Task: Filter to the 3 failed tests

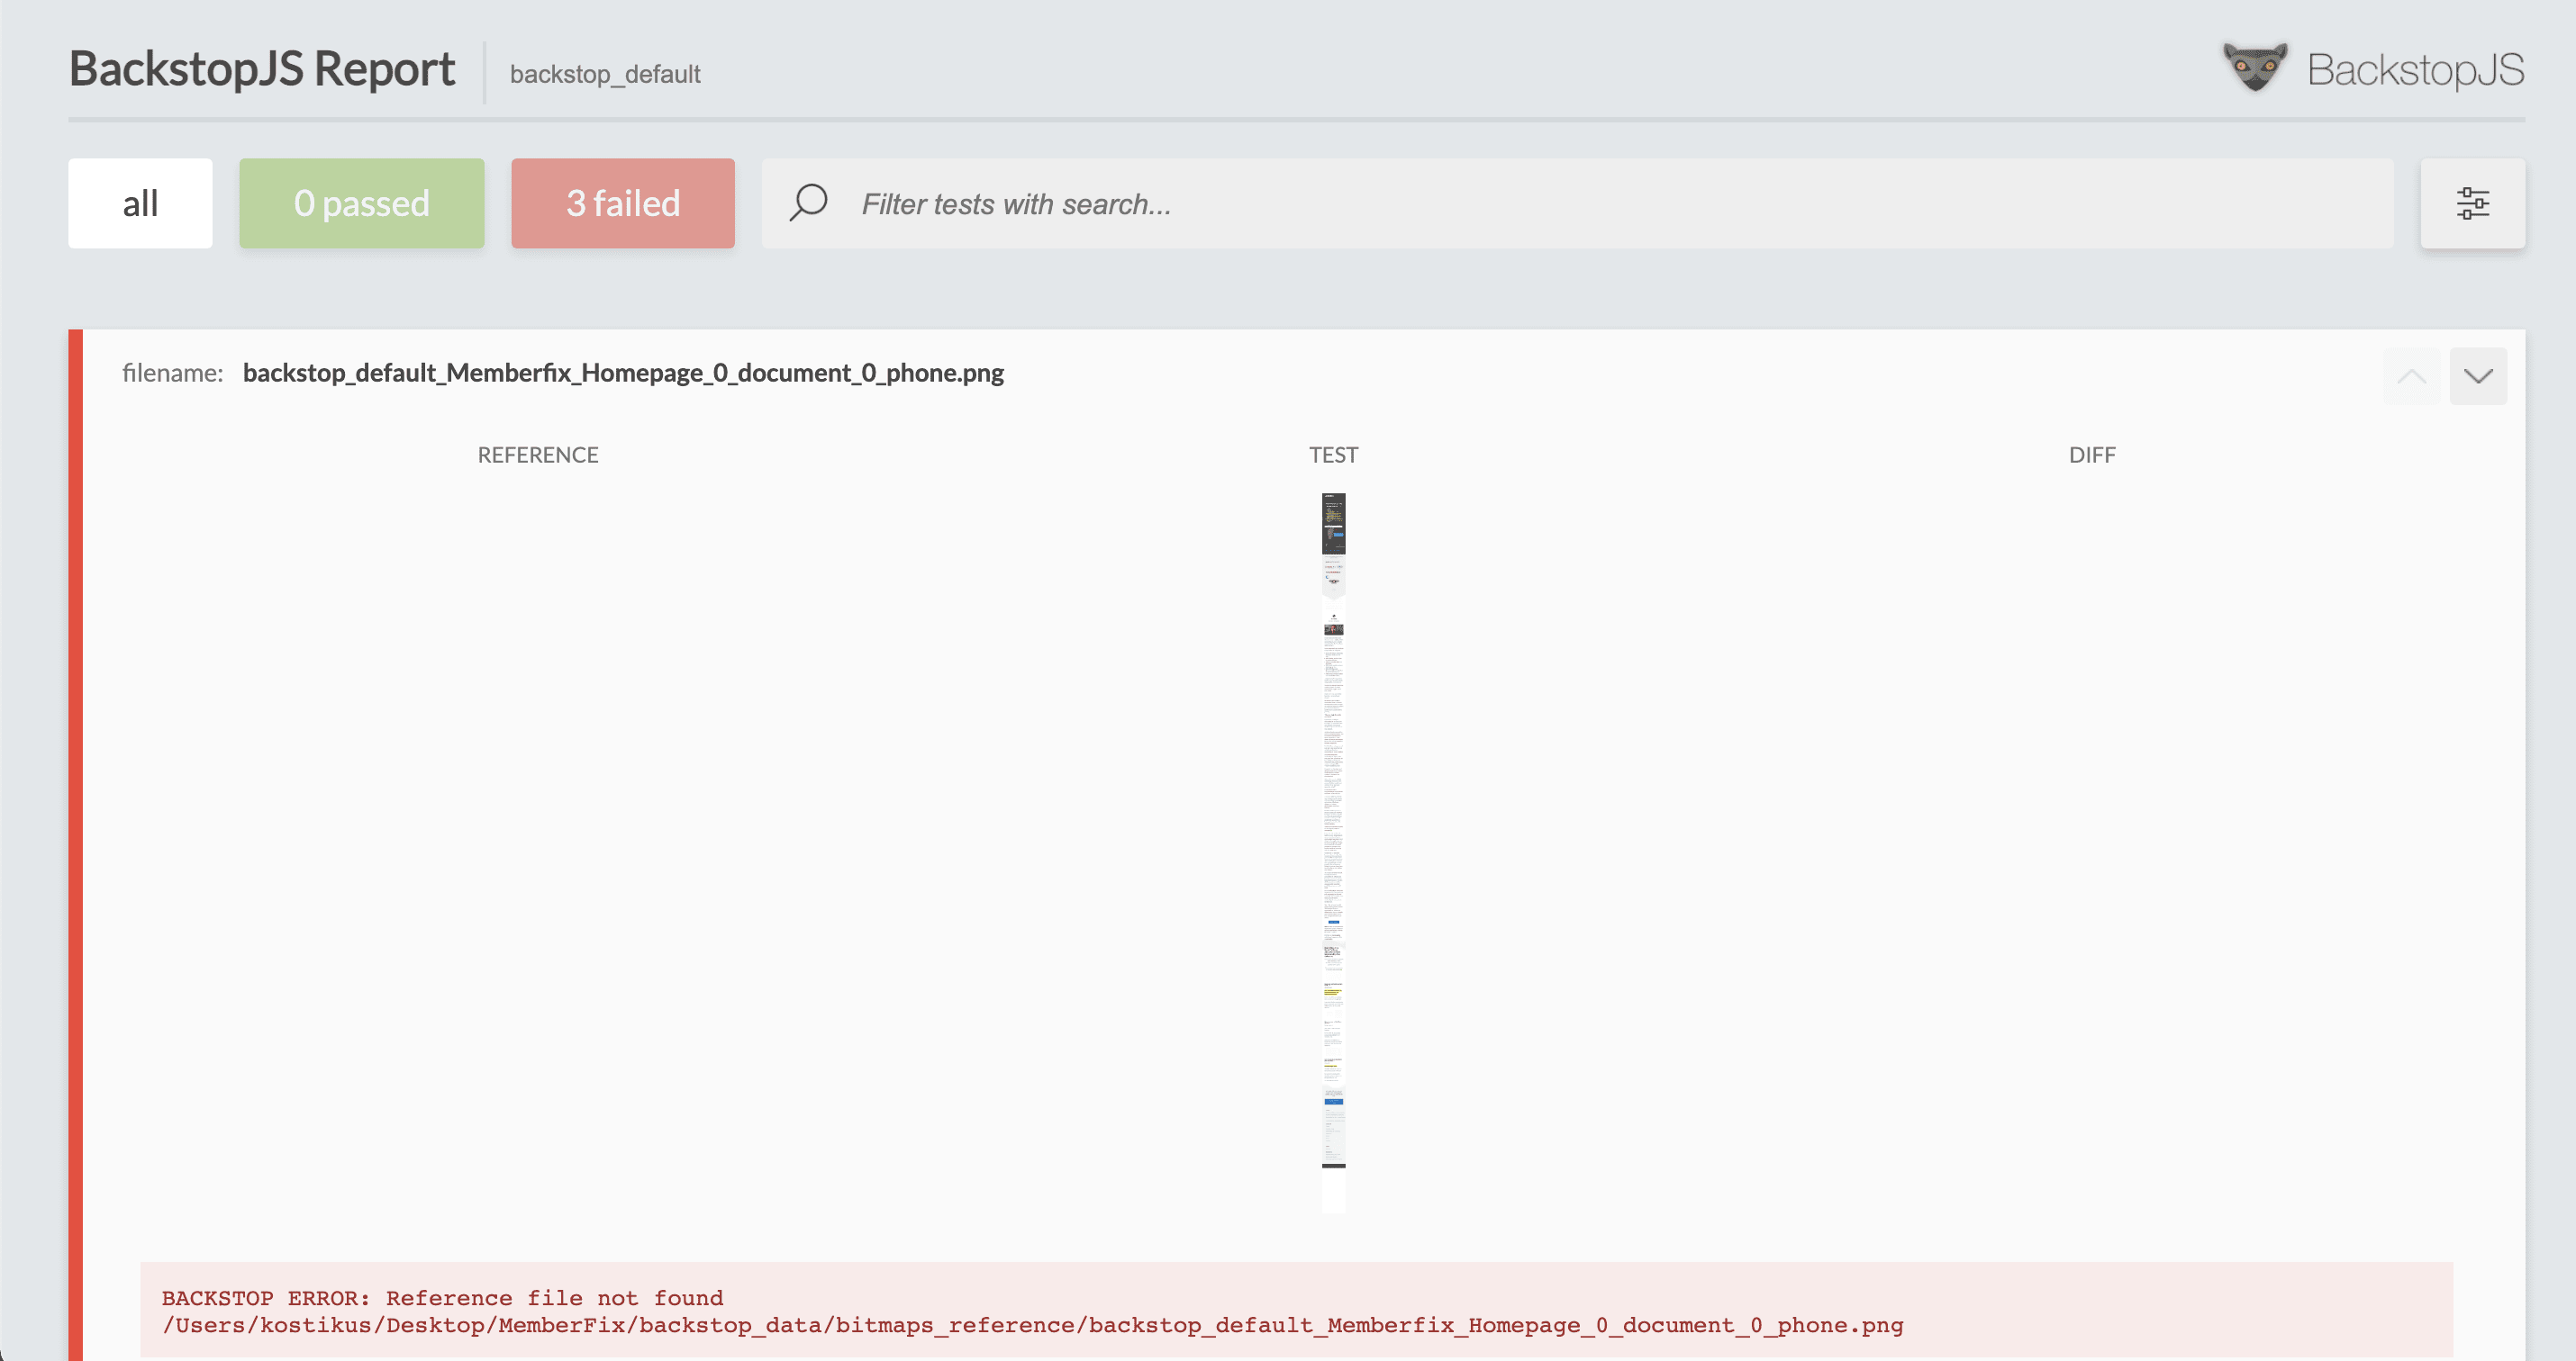Action: click(x=622, y=203)
